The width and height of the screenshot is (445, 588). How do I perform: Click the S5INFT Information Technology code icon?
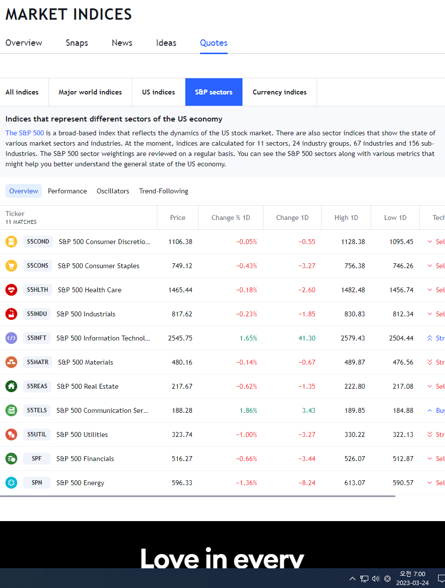coord(11,338)
